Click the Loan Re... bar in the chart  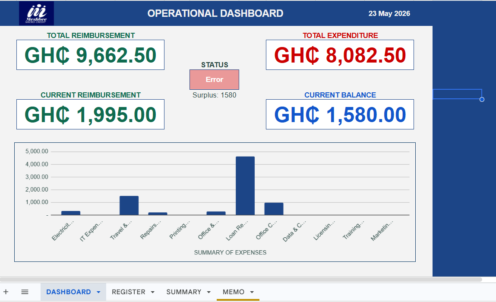click(x=245, y=186)
